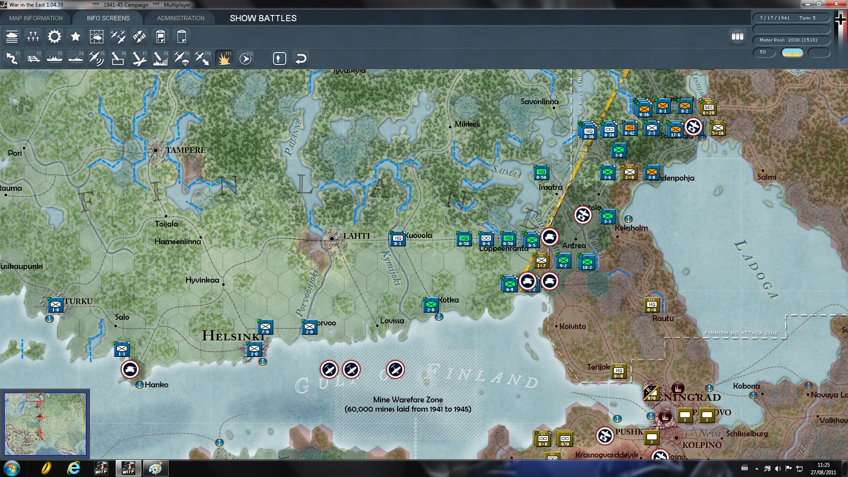
Task: Open the Administration tab
Action: click(x=181, y=18)
